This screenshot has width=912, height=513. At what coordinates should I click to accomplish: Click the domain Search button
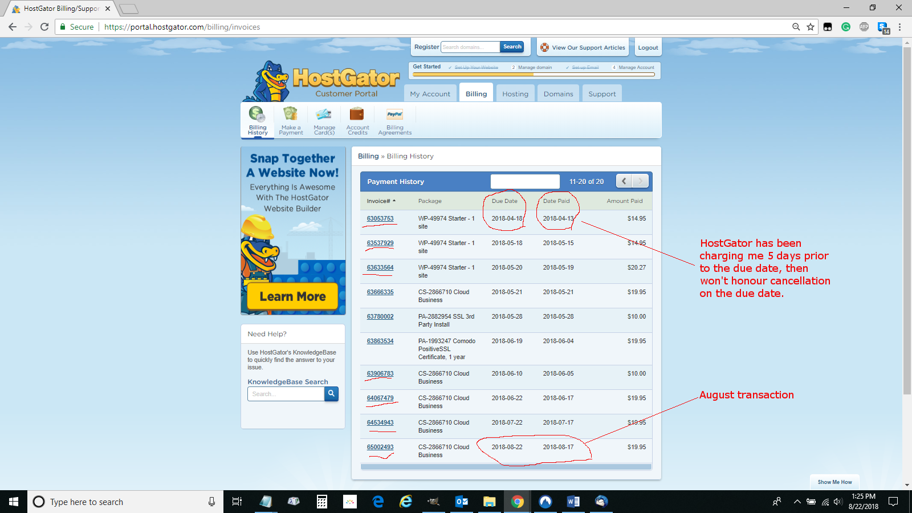[512, 47]
